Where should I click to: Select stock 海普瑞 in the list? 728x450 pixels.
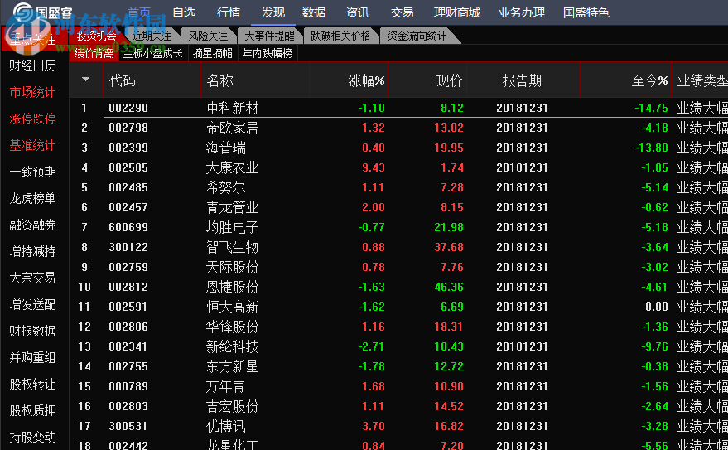point(225,148)
